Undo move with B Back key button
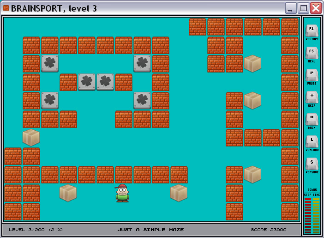The height and width of the screenshot is (238, 324). pyautogui.click(x=312, y=120)
